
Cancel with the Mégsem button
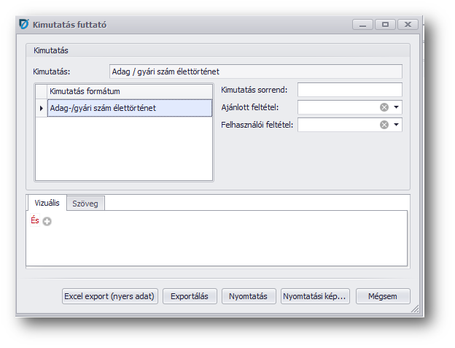pos(383,296)
